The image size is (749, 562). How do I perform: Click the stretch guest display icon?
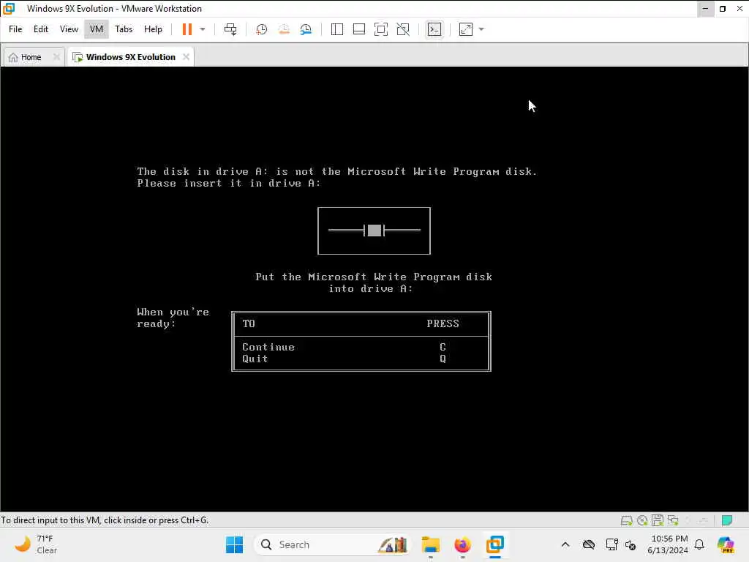[466, 29]
